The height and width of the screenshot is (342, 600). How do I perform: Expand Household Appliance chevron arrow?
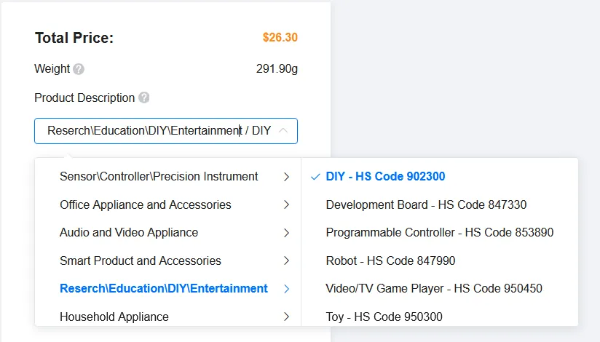(x=286, y=317)
